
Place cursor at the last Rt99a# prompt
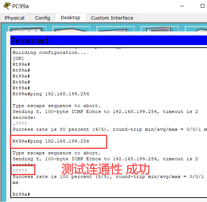pos(21,194)
